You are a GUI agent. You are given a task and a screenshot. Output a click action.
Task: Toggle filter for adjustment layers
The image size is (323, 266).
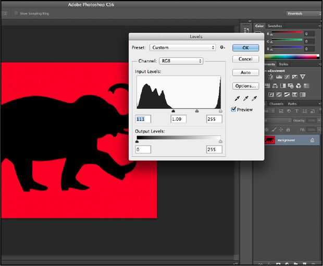tap(289, 111)
